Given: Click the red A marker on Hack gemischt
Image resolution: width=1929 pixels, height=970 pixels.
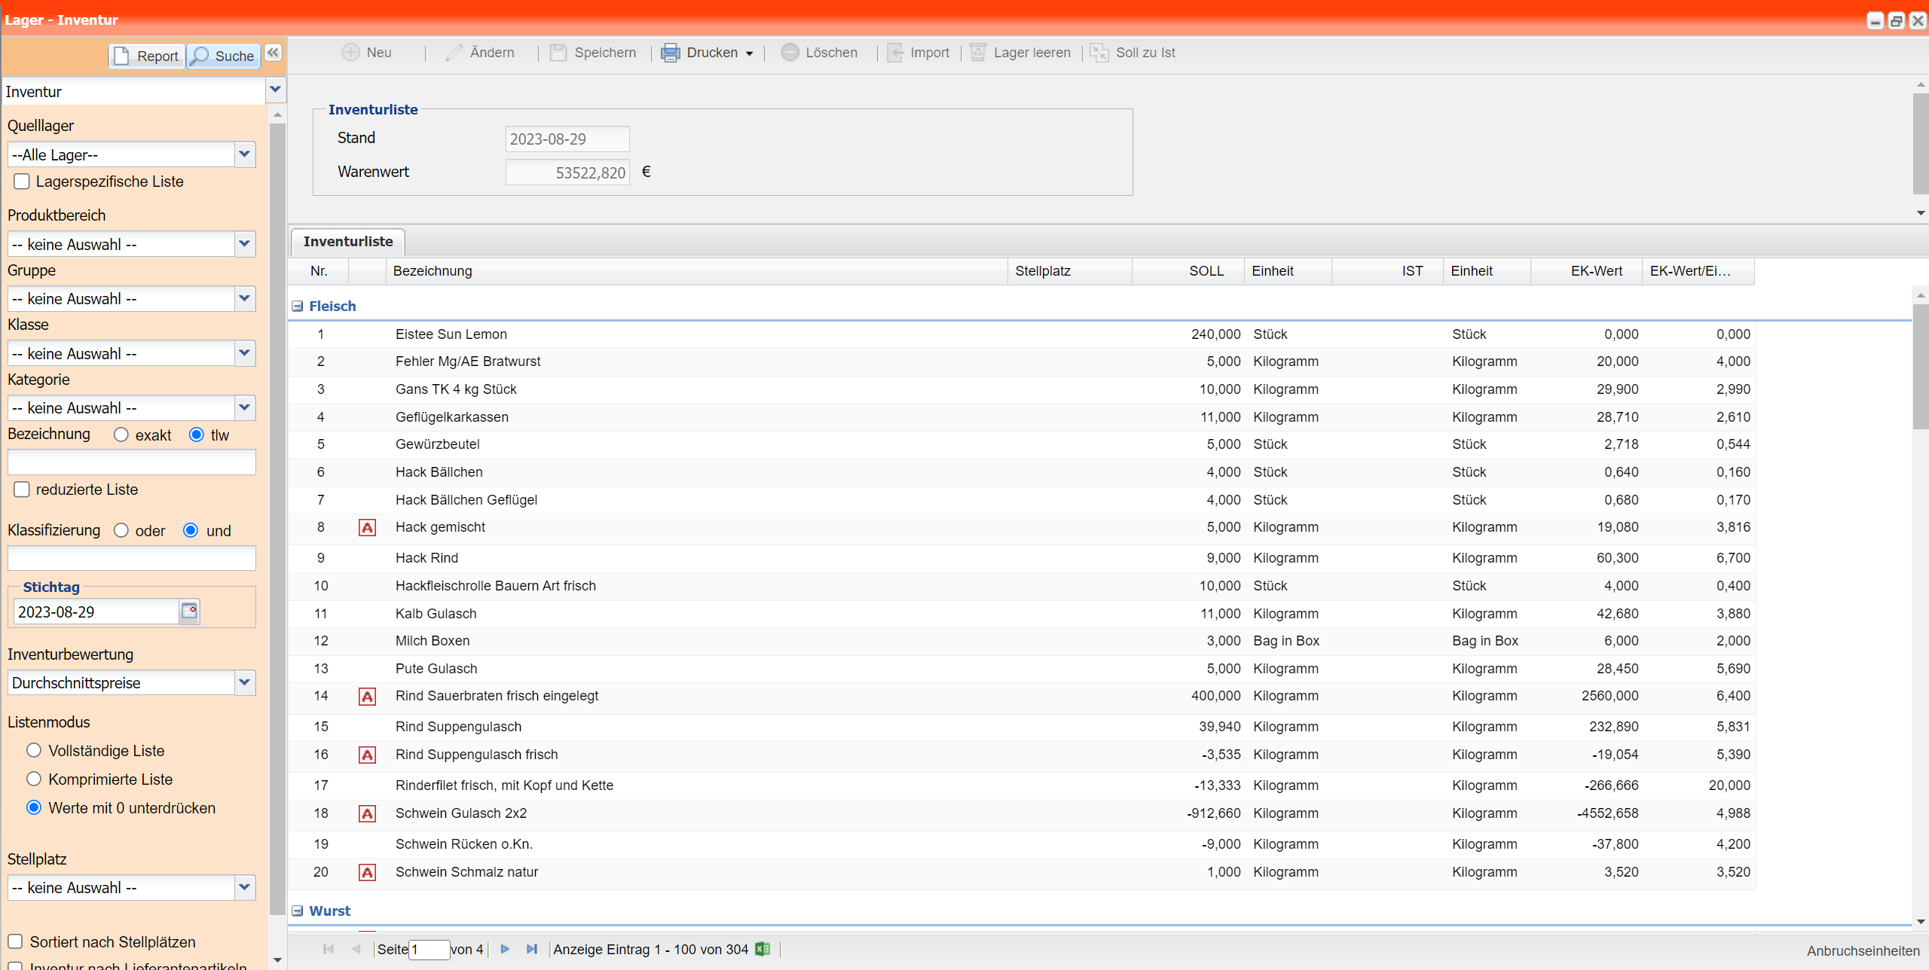Looking at the screenshot, I should coord(367,528).
